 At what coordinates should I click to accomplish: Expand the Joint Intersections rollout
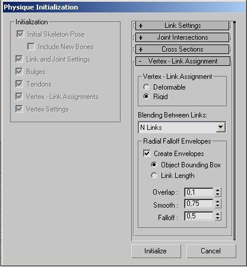point(182,37)
